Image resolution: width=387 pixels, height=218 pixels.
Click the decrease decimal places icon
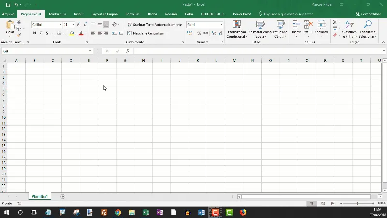tap(220, 33)
